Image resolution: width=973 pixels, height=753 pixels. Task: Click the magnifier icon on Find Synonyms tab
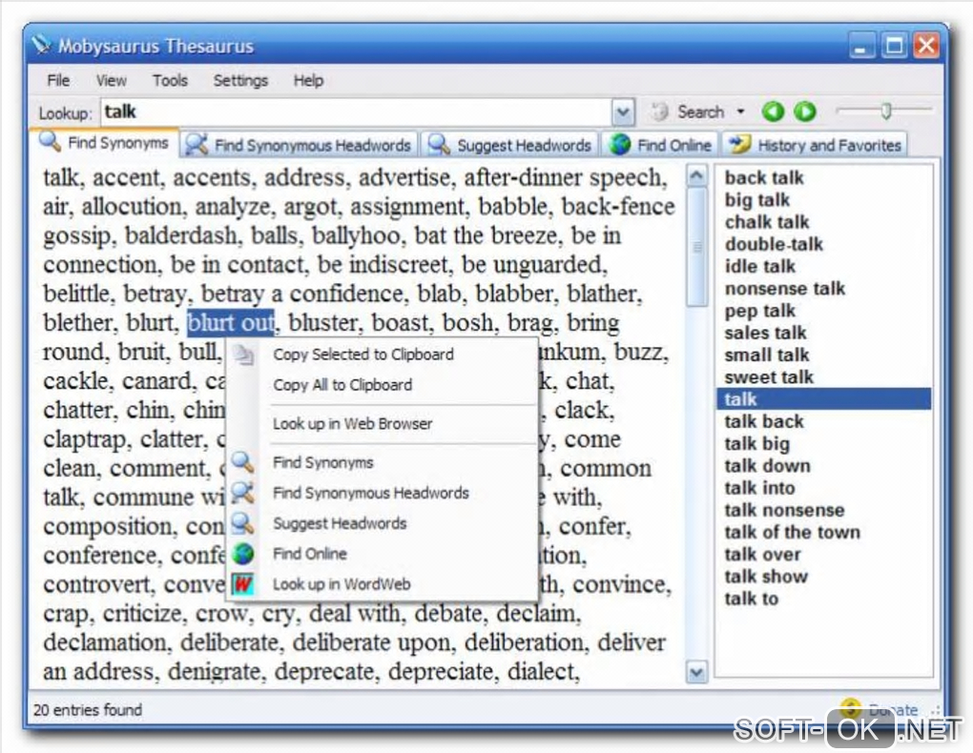click(x=50, y=142)
